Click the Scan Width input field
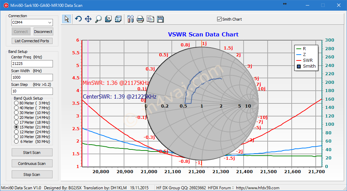 [32, 77]
